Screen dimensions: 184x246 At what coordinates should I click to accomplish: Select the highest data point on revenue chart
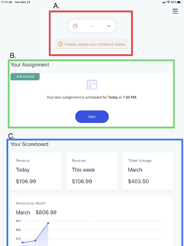click(48, 223)
